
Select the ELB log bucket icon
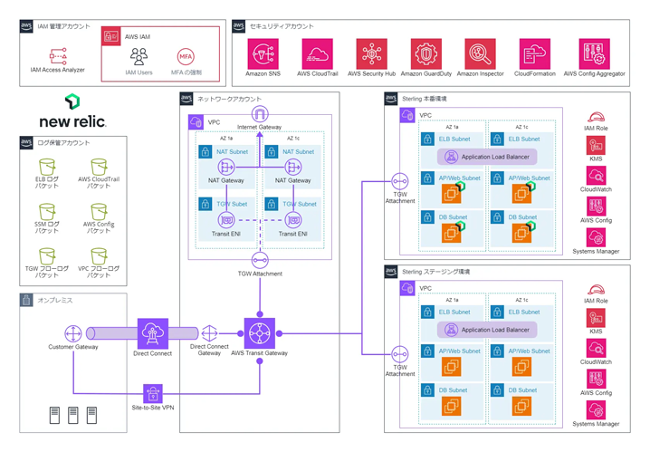(47, 167)
